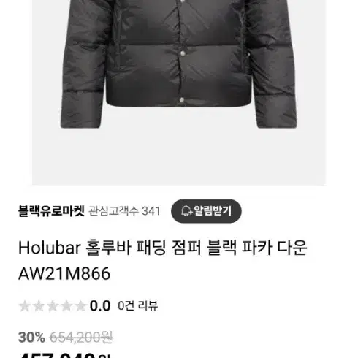Click the bell icon in 알림받기

[187, 211]
